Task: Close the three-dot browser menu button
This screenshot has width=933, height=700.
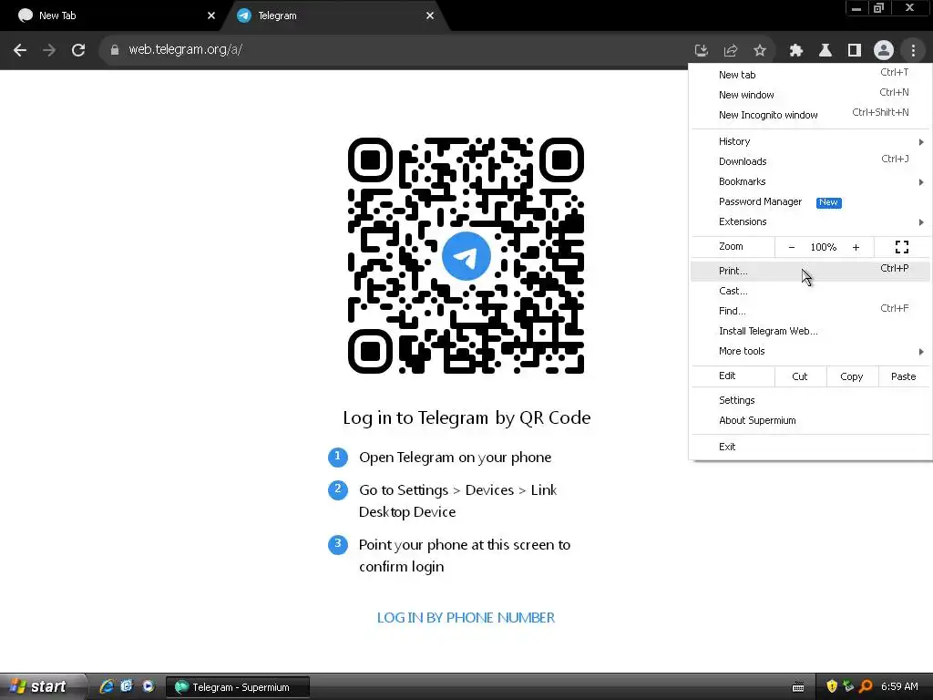Action: point(913,51)
